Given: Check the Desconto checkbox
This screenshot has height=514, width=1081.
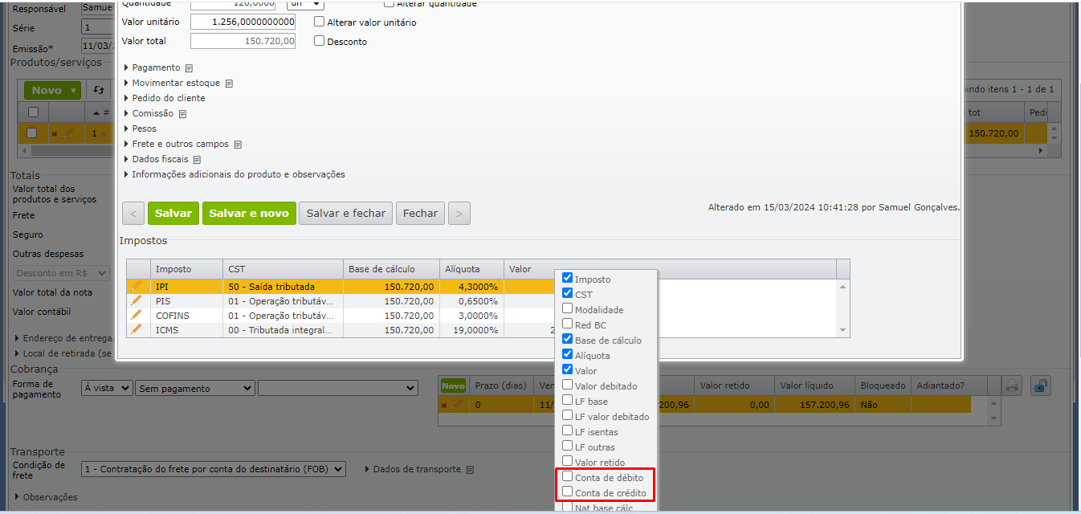Looking at the screenshot, I should [x=320, y=41].
